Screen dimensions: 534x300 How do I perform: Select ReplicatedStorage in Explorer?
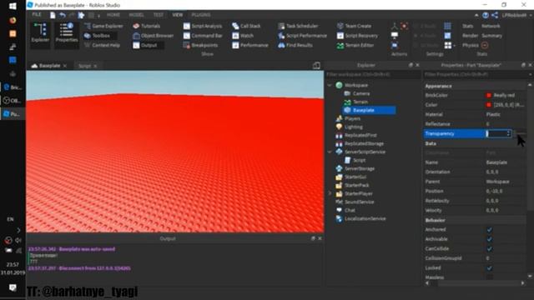tap(360, 143)
